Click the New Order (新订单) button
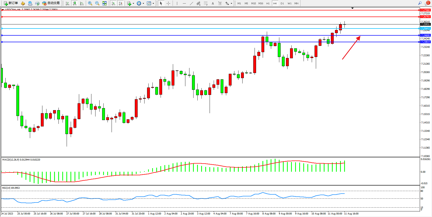432x217 pixels. pyautogui.click(x=11, y=3)
